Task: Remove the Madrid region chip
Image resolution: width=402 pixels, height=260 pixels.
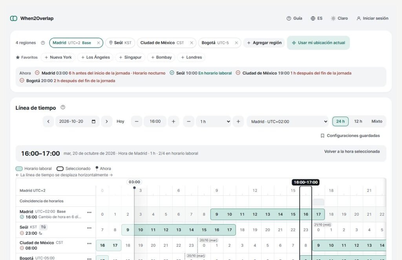Action: coord(99,43)
